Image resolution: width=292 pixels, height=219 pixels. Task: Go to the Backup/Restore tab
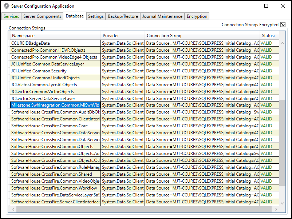[x=123, y=16]
